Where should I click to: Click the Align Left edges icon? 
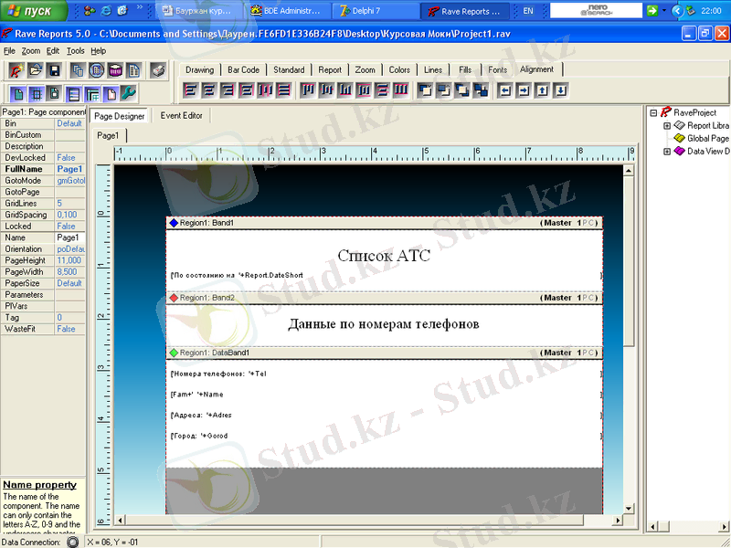[x=190, y=90]
